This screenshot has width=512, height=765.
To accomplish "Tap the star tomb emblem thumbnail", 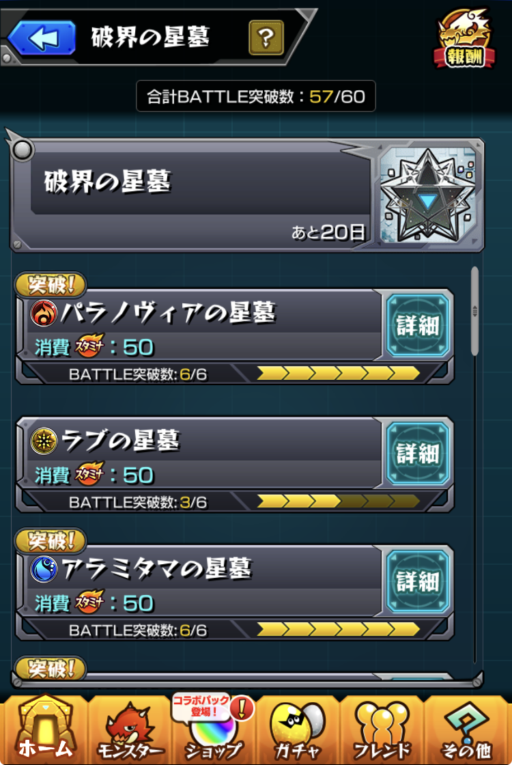I will [x=428, y=195].
